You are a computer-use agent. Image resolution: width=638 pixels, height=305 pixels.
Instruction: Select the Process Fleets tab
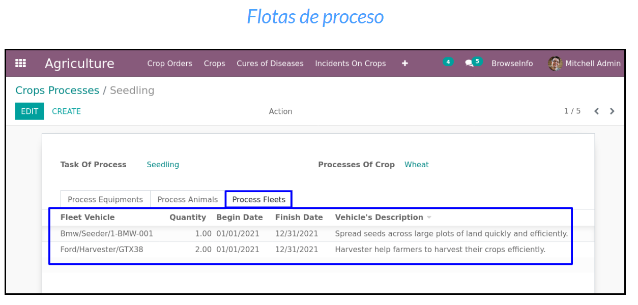pyautogui.click(x=258, y=199)
